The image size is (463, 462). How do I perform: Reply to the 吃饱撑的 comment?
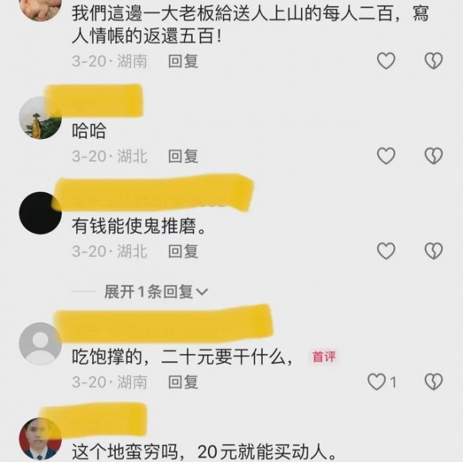coord(183,382)
